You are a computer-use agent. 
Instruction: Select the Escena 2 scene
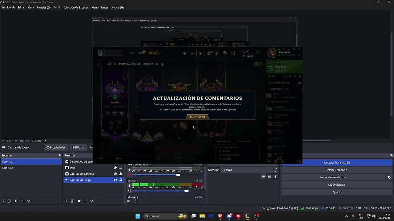pyautogui.click(x=31, y=162)
